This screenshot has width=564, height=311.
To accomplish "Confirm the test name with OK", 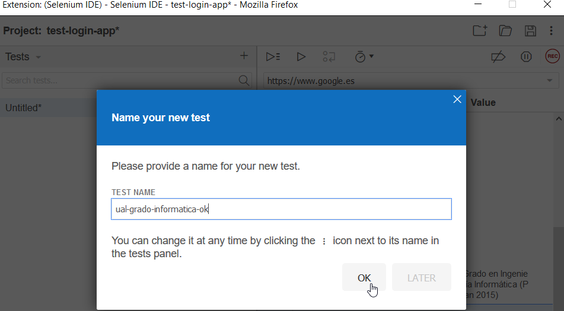I will [x=364, y=277].
